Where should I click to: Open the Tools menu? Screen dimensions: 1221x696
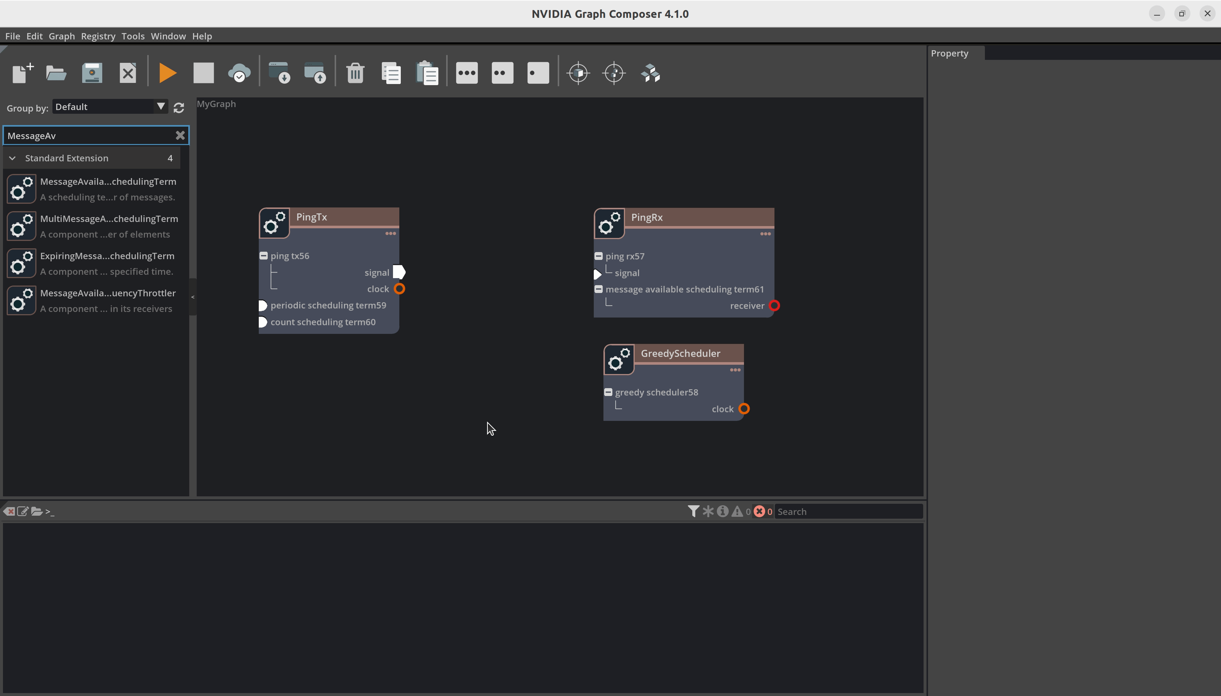[x=133, y=36]
